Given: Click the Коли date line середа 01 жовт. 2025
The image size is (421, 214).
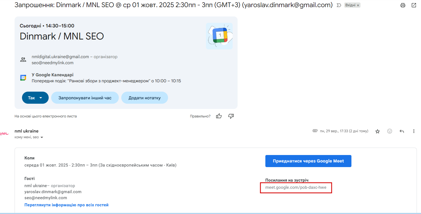Looking at the screenshot, I should pos(100,165).
